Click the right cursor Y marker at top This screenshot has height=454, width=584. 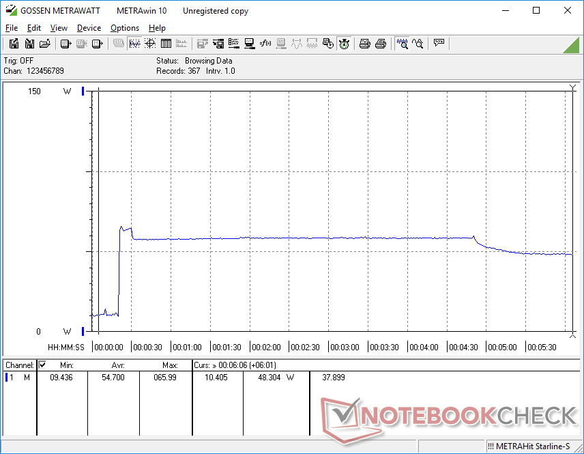coord(573,88)
